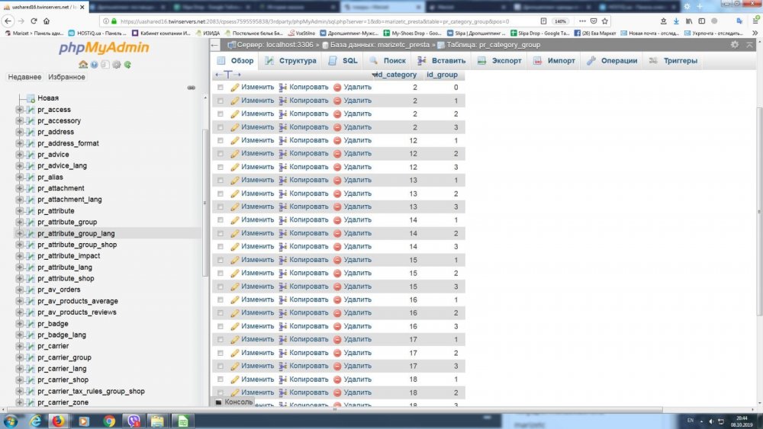Open the pr_access table icon

point(31,110)
